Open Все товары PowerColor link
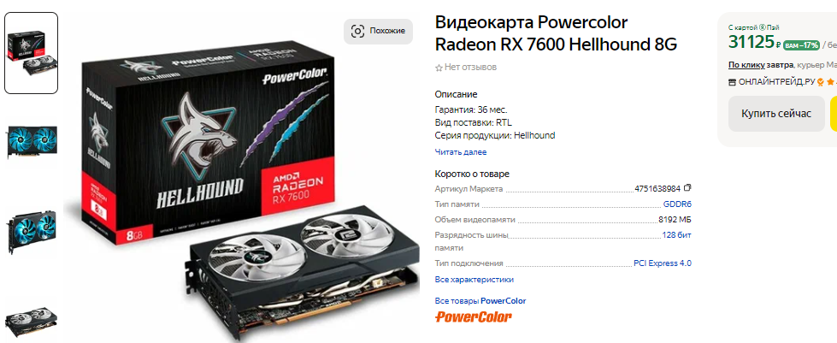This screenshot has width=837, height=343. (x=480, y=301)
